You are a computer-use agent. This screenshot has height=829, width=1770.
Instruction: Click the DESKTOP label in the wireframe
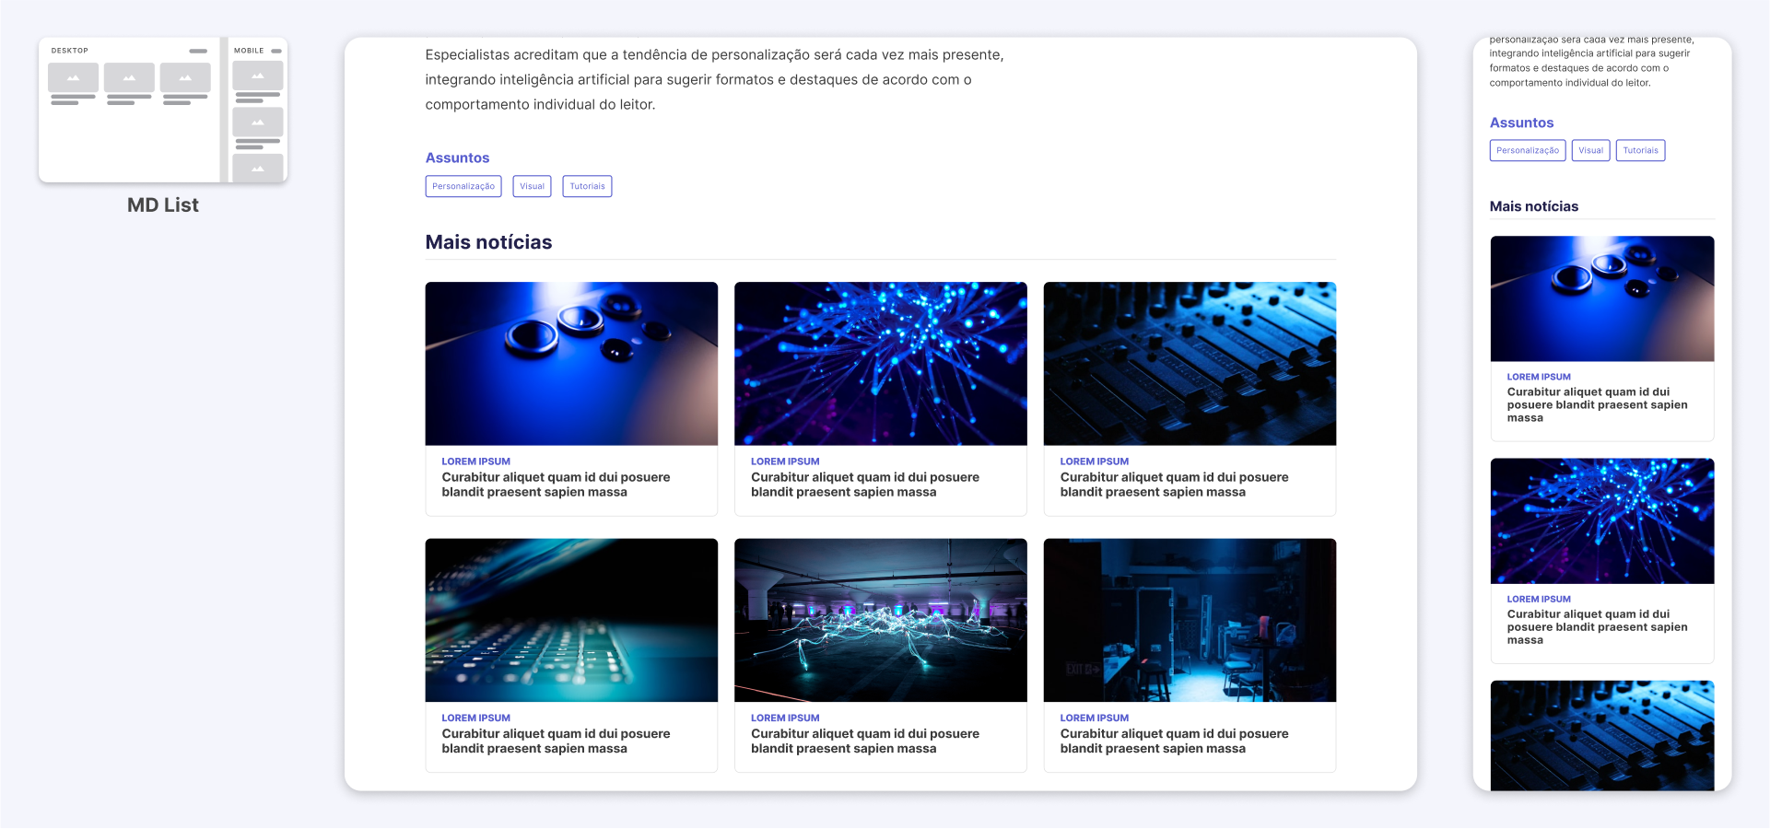click(x=70, y=51)
